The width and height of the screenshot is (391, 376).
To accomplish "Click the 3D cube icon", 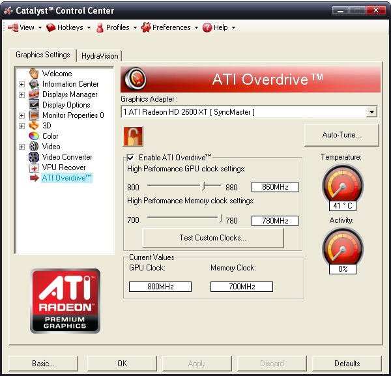I will [x=34, y=126].
